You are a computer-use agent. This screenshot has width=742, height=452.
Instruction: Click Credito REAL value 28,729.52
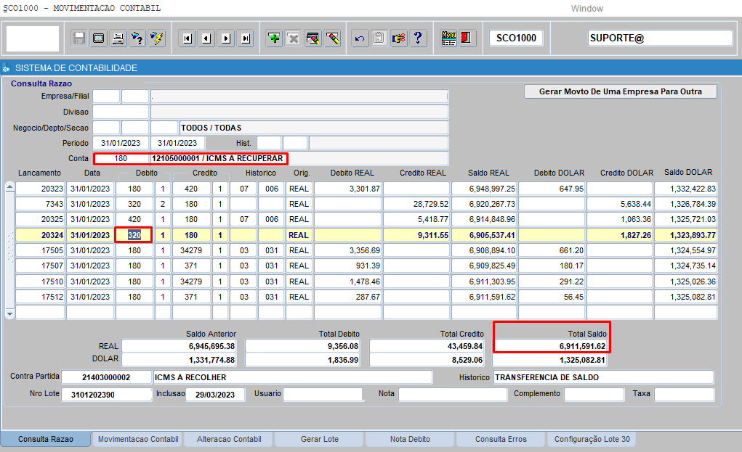coord(416,204)
